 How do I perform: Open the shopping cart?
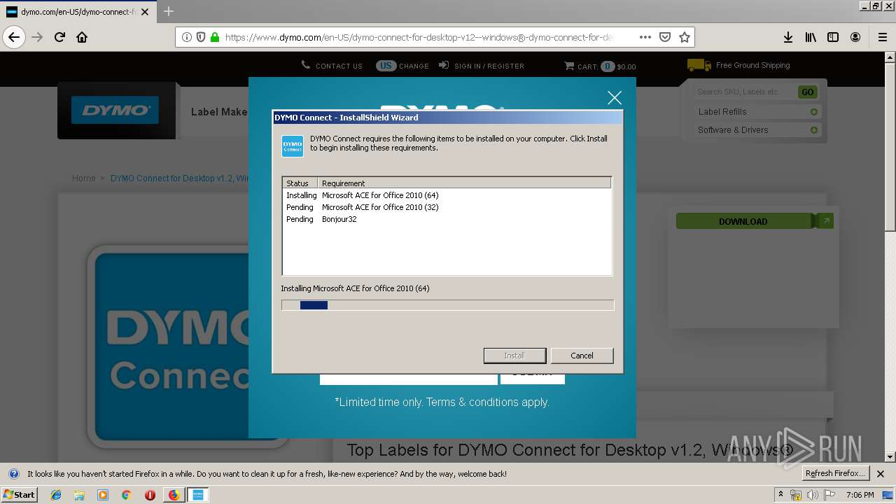click(x=600, y=66)
